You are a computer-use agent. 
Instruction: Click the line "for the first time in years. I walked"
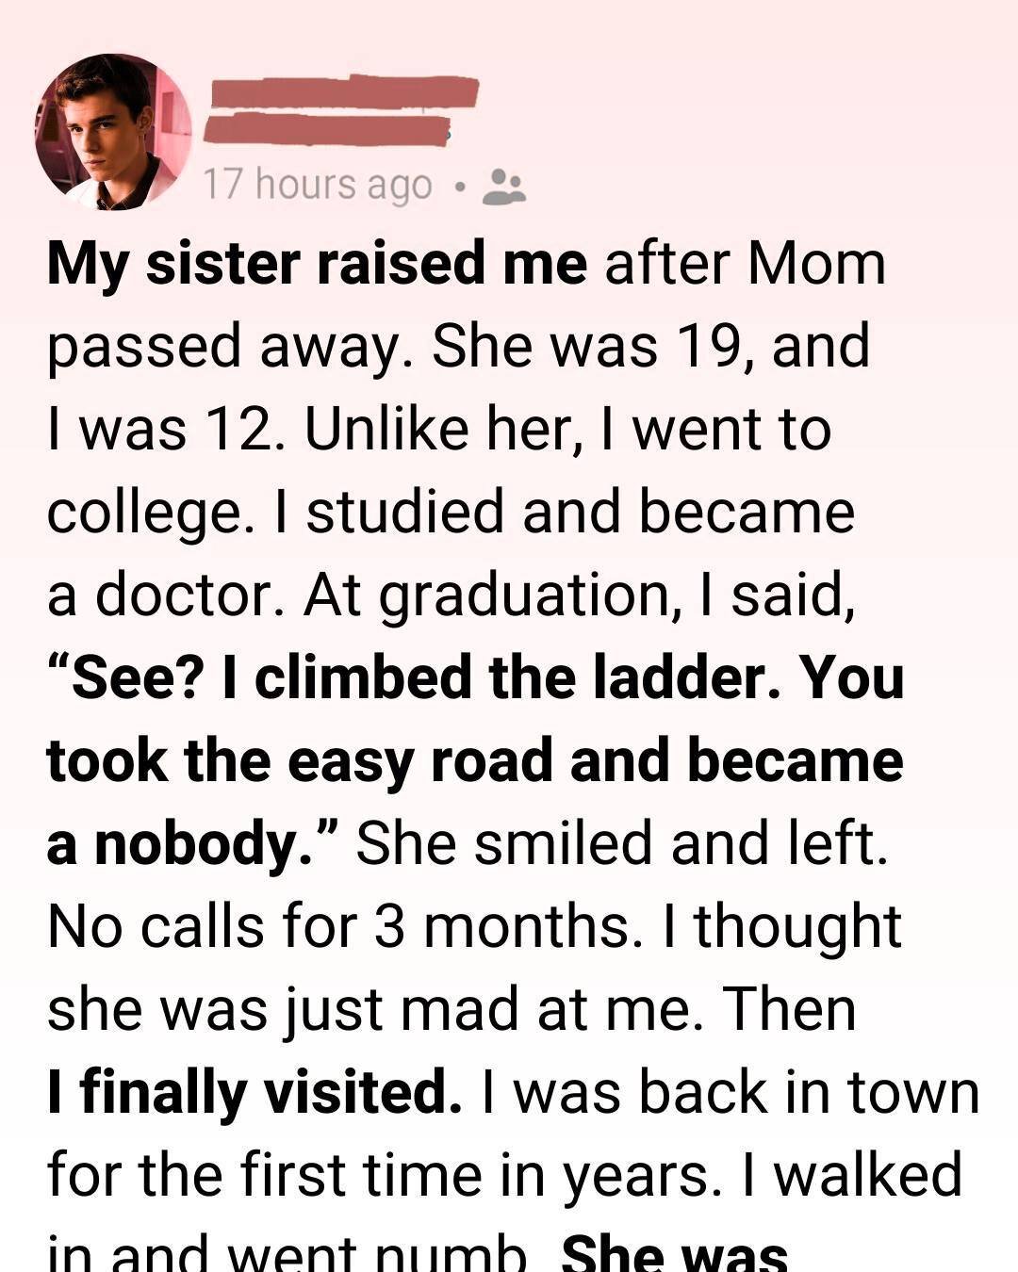click(504, 1175)
